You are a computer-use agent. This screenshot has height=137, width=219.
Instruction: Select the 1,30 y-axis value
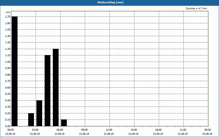pyautogui.click(x=8, y=42)
